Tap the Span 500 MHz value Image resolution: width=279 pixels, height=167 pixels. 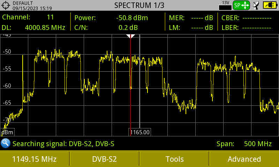pos(258,144)
